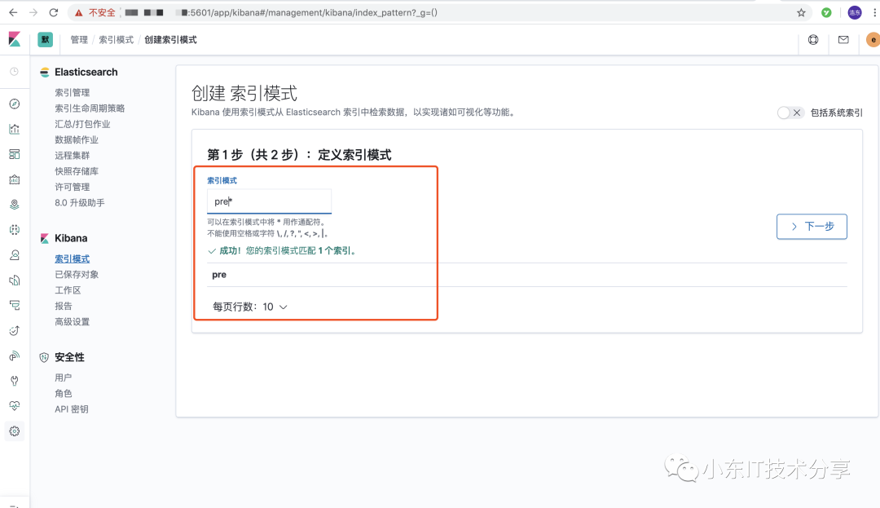
Task: Open Dashboard icon in sidebar
Action: pos(15,154)
